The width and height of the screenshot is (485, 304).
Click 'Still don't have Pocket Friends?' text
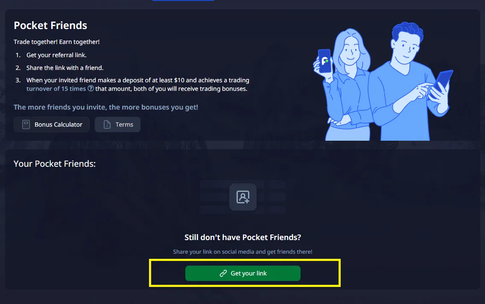coord(243,237)
